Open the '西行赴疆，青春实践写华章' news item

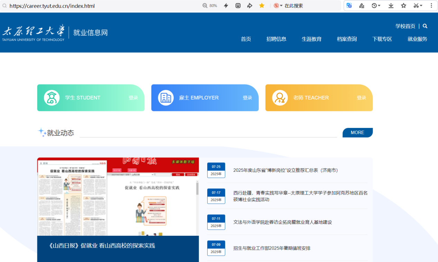coord(300,196)
